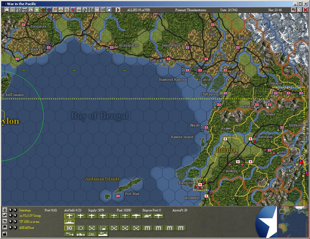Image resolution: width=310 pixels, height=239 pixels.
Task: Click the anchor icon beside Soerabaja
Action: click(5, 210)
